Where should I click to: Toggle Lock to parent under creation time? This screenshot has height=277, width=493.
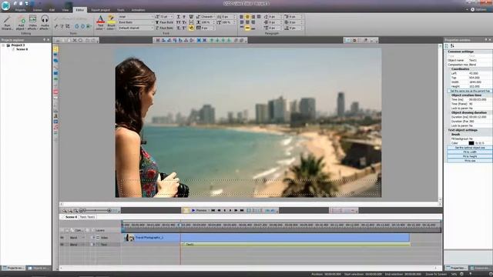coord(480,108)
